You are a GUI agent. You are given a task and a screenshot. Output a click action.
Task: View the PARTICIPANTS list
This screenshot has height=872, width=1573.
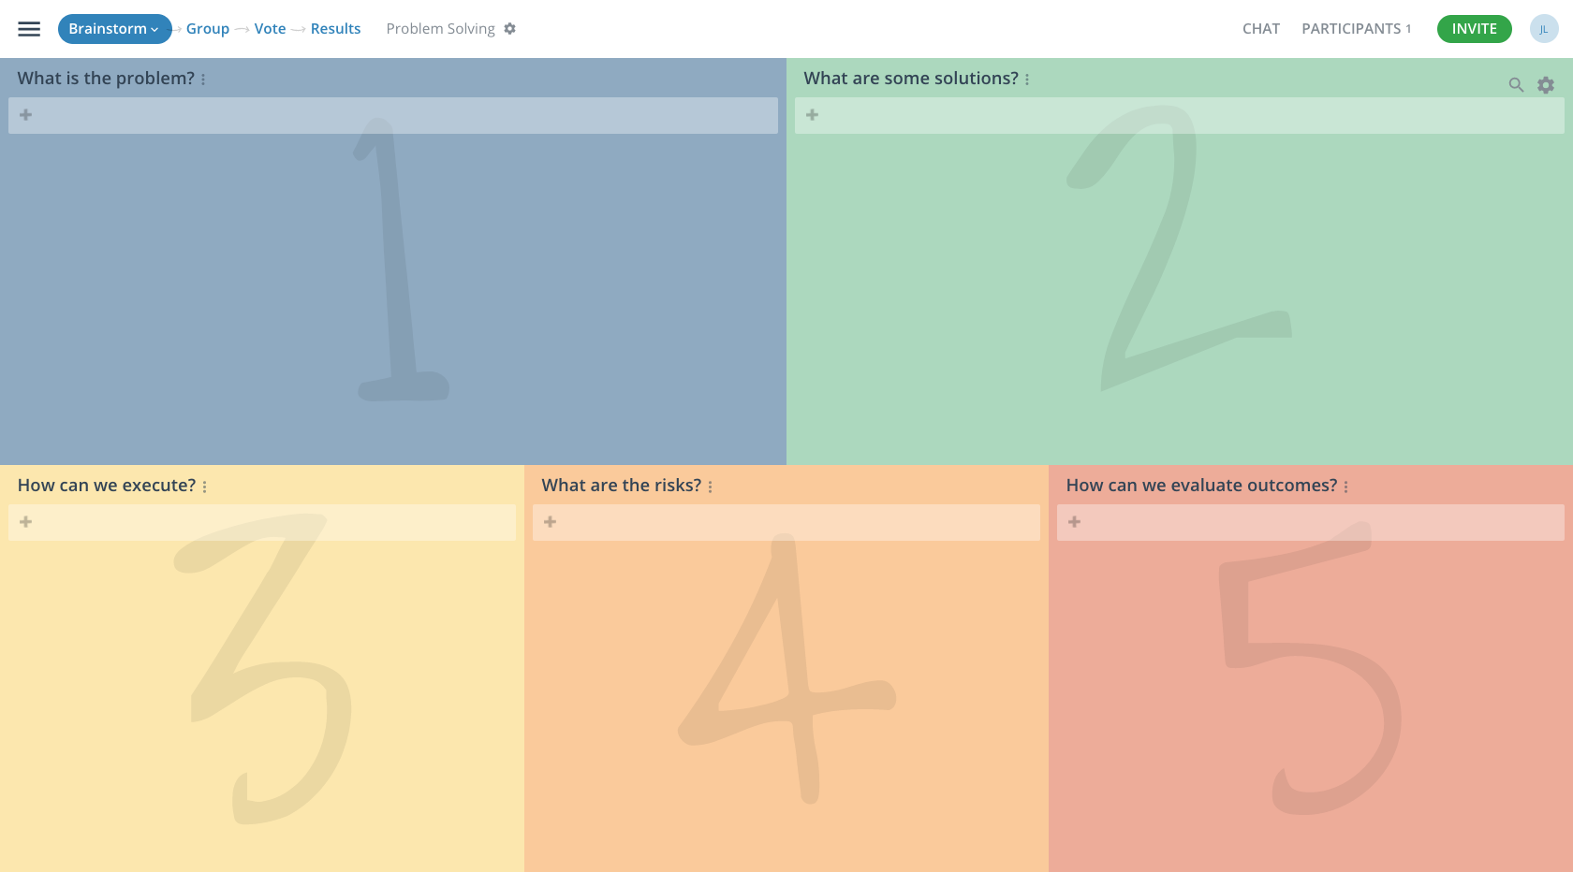(x=1357, y=29)
